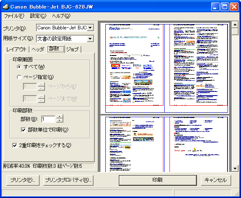Viewport: 241px width, 198px height.
Task: Toggle 部数単位で印刷(O) checkbox
Action: [x=23, y=130]
